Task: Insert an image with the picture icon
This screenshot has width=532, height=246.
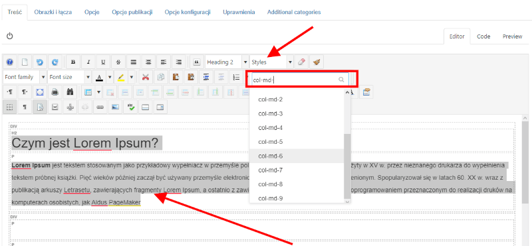Action: [115, 107]
